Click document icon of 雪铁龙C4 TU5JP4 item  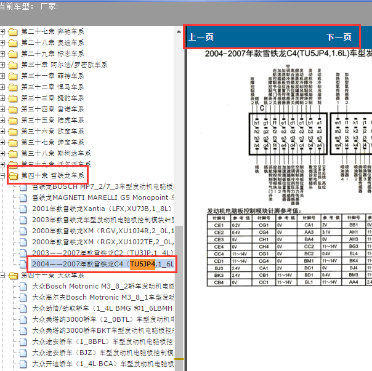coord(23,264)
